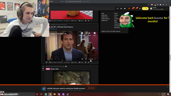Open Reddit Coins footer link
171x96 pixels.
[x=105, y=17]
